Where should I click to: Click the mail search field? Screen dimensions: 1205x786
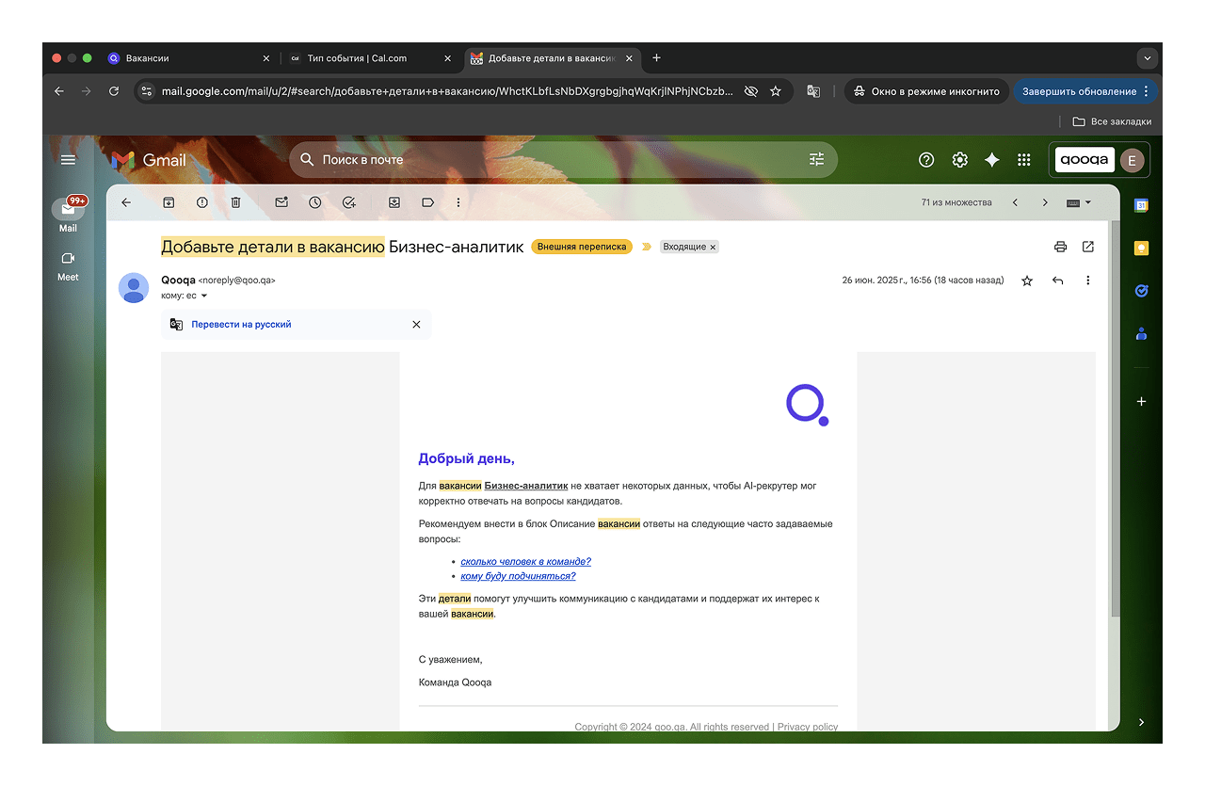pos(561,160)
